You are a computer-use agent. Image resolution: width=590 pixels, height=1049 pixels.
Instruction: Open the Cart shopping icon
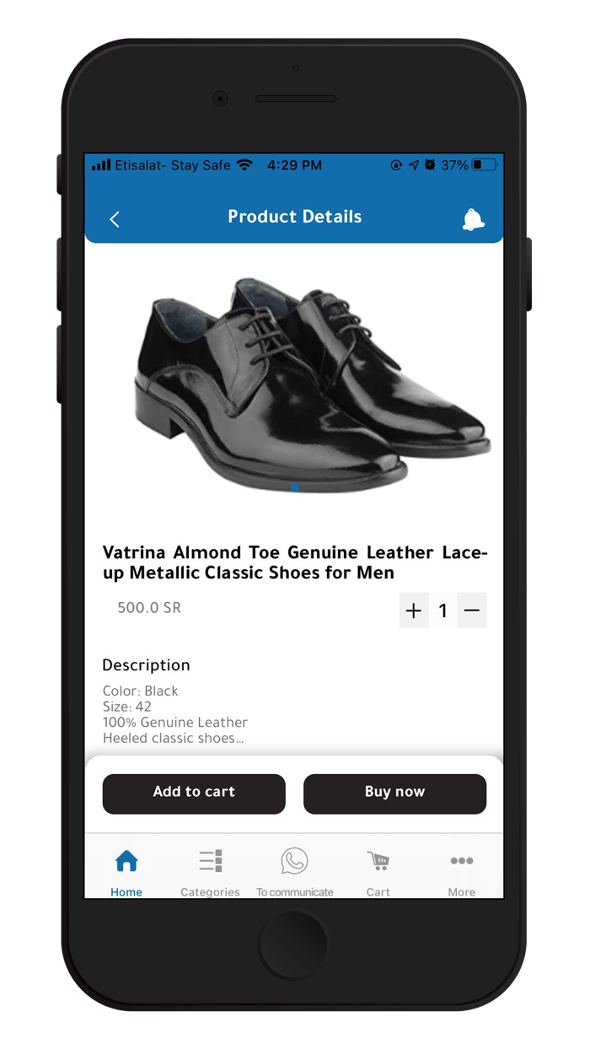click(378, 861)
